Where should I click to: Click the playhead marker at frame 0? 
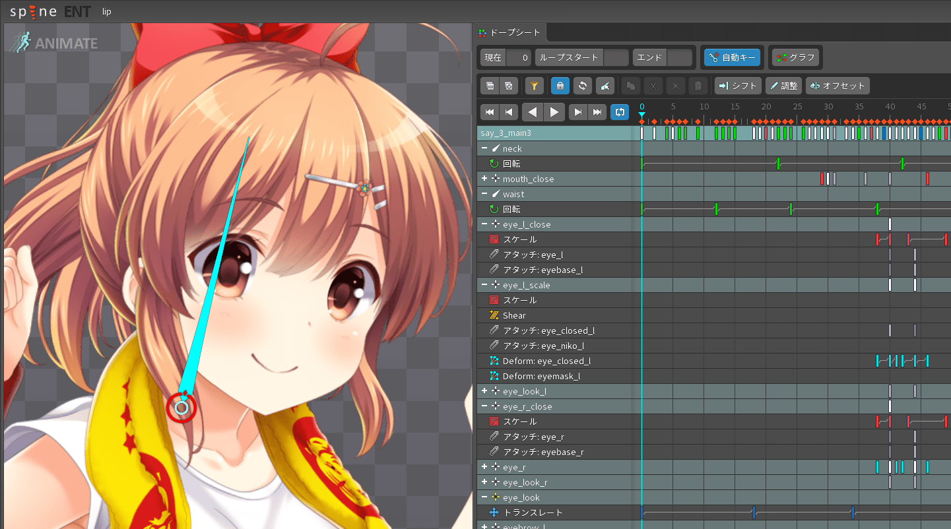[x=641, y=115]
